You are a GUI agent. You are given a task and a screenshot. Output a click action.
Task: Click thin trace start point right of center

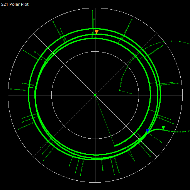tap(131, 94)
